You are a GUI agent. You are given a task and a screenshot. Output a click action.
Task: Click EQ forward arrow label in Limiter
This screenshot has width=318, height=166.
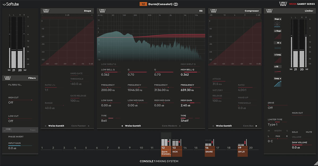coord(277,43)
